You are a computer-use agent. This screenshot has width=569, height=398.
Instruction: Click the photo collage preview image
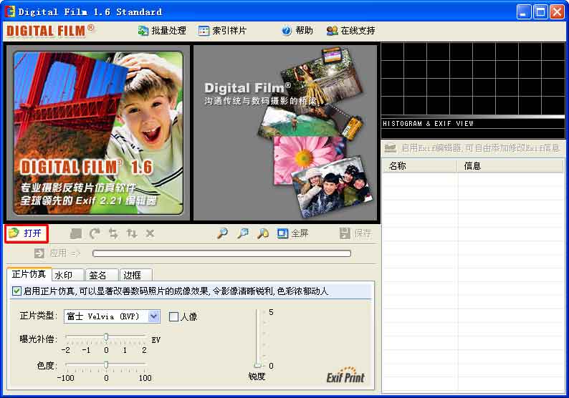point(285,132)
